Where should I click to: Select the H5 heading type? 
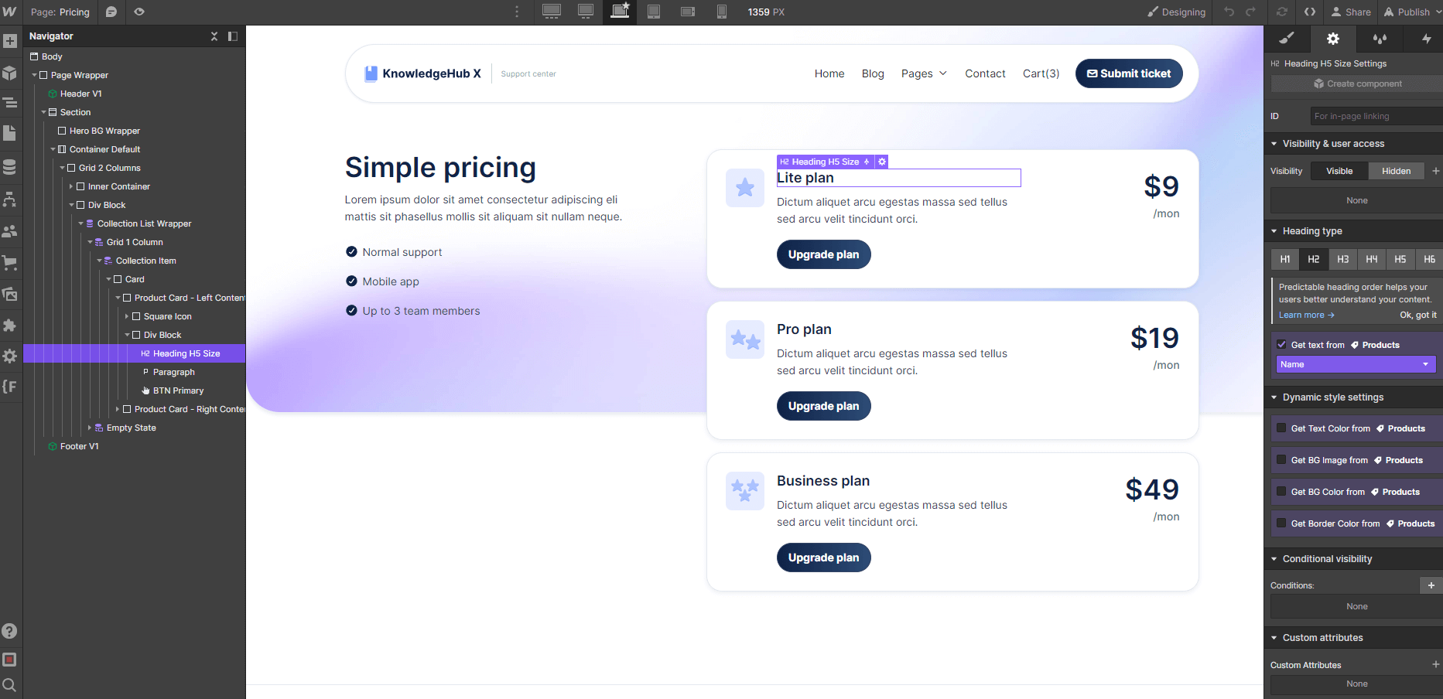(1400, 259)
